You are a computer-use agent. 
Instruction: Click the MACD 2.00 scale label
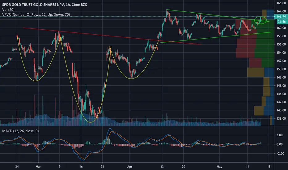tap(279, 135)
